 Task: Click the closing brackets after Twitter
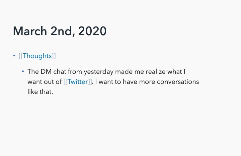coord(90,82)
